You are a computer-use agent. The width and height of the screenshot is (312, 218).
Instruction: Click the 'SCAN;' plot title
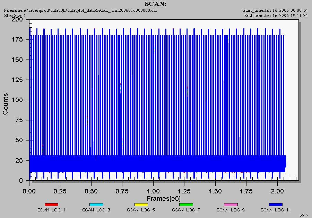click(x=155, y=4)
